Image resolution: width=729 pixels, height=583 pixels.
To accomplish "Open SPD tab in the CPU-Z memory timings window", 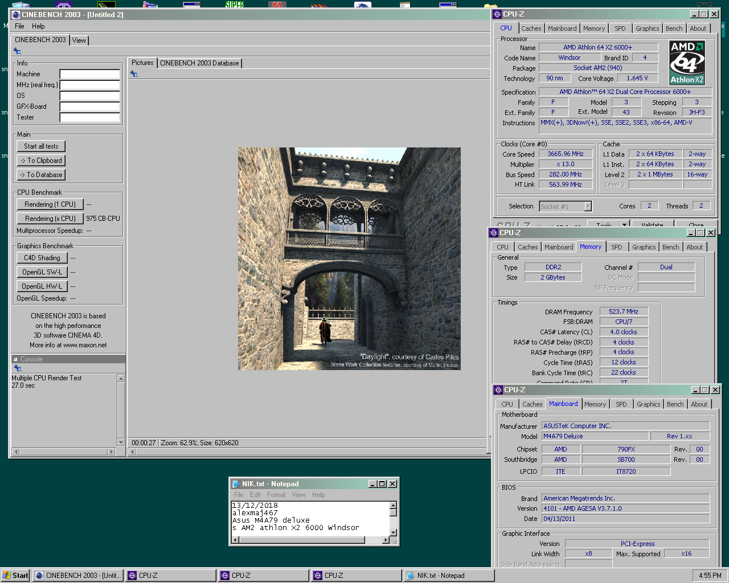I will click(x=617, y=247).
